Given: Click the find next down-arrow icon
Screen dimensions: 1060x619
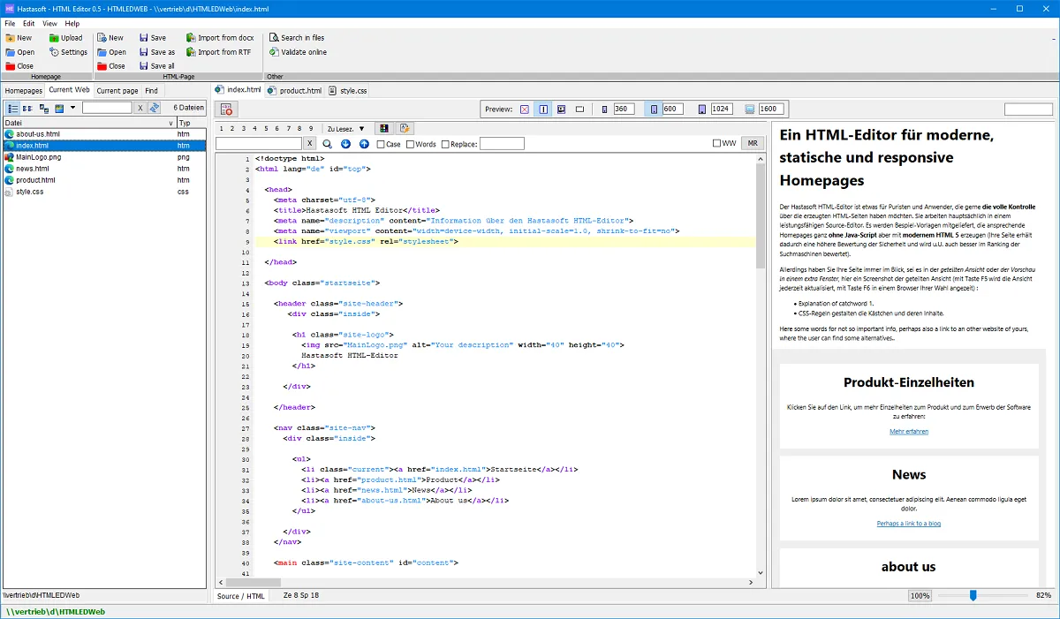Looking at the screenshot, I should coord(345,144).
